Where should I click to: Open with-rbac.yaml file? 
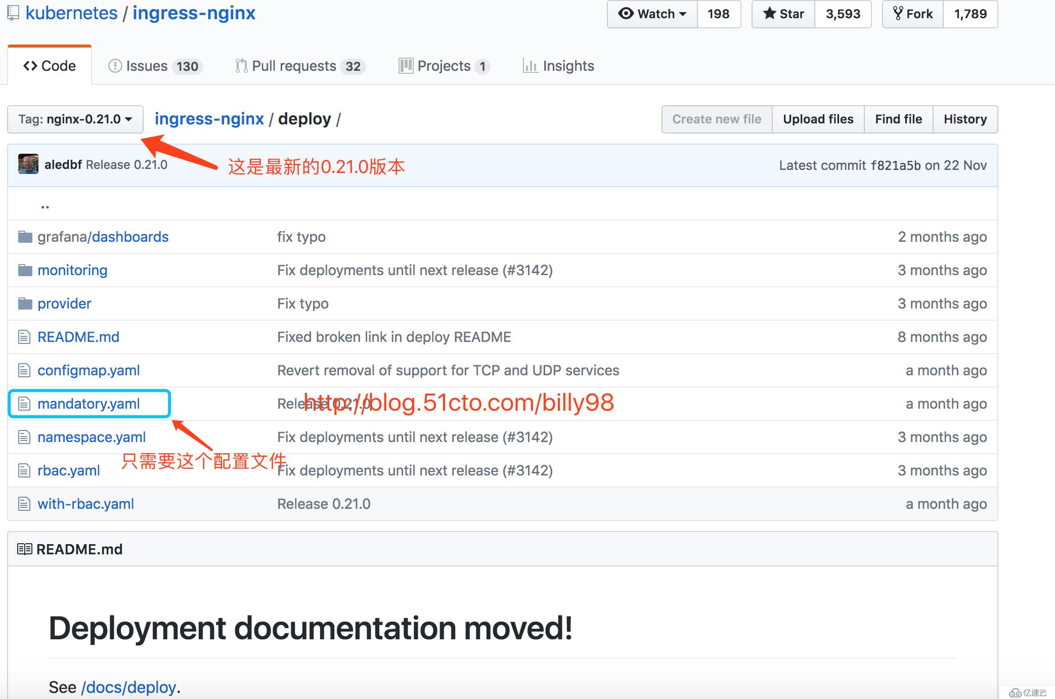coord(85,504)
